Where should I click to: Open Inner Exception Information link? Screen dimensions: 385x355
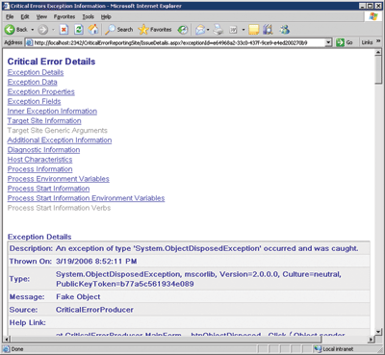pyautogui.click(x=52, y=111)
